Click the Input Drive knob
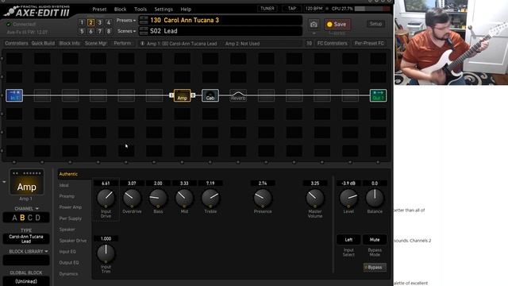Viewport: 508px width, 286px height. 106,198
